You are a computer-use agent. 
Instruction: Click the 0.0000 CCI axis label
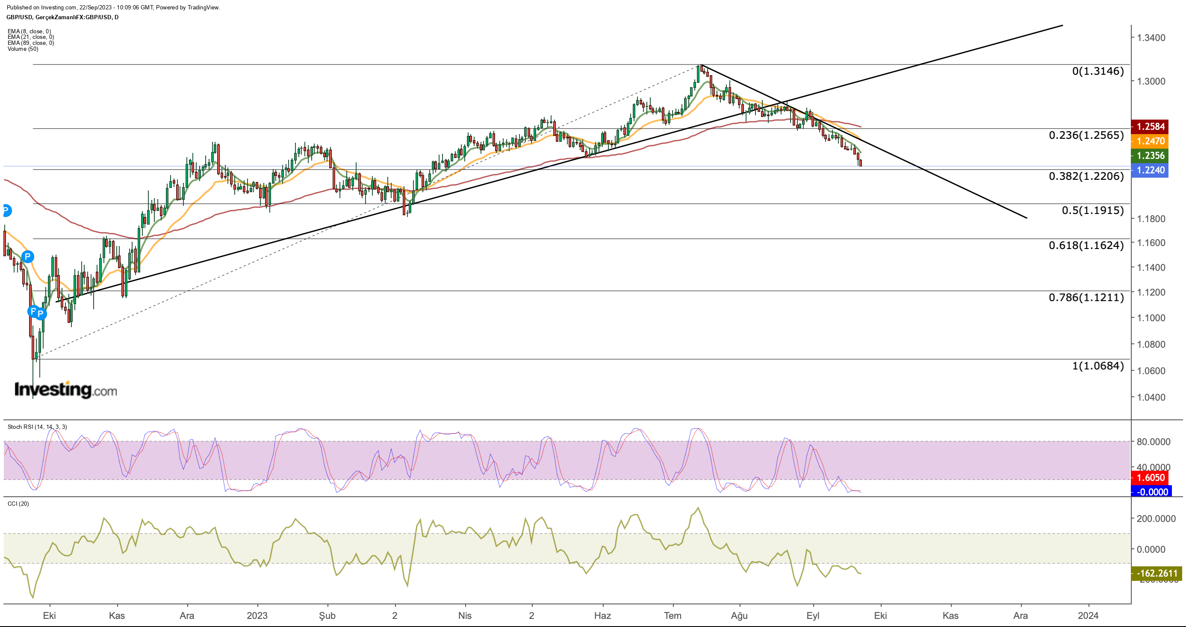[x=1151, y=550]
